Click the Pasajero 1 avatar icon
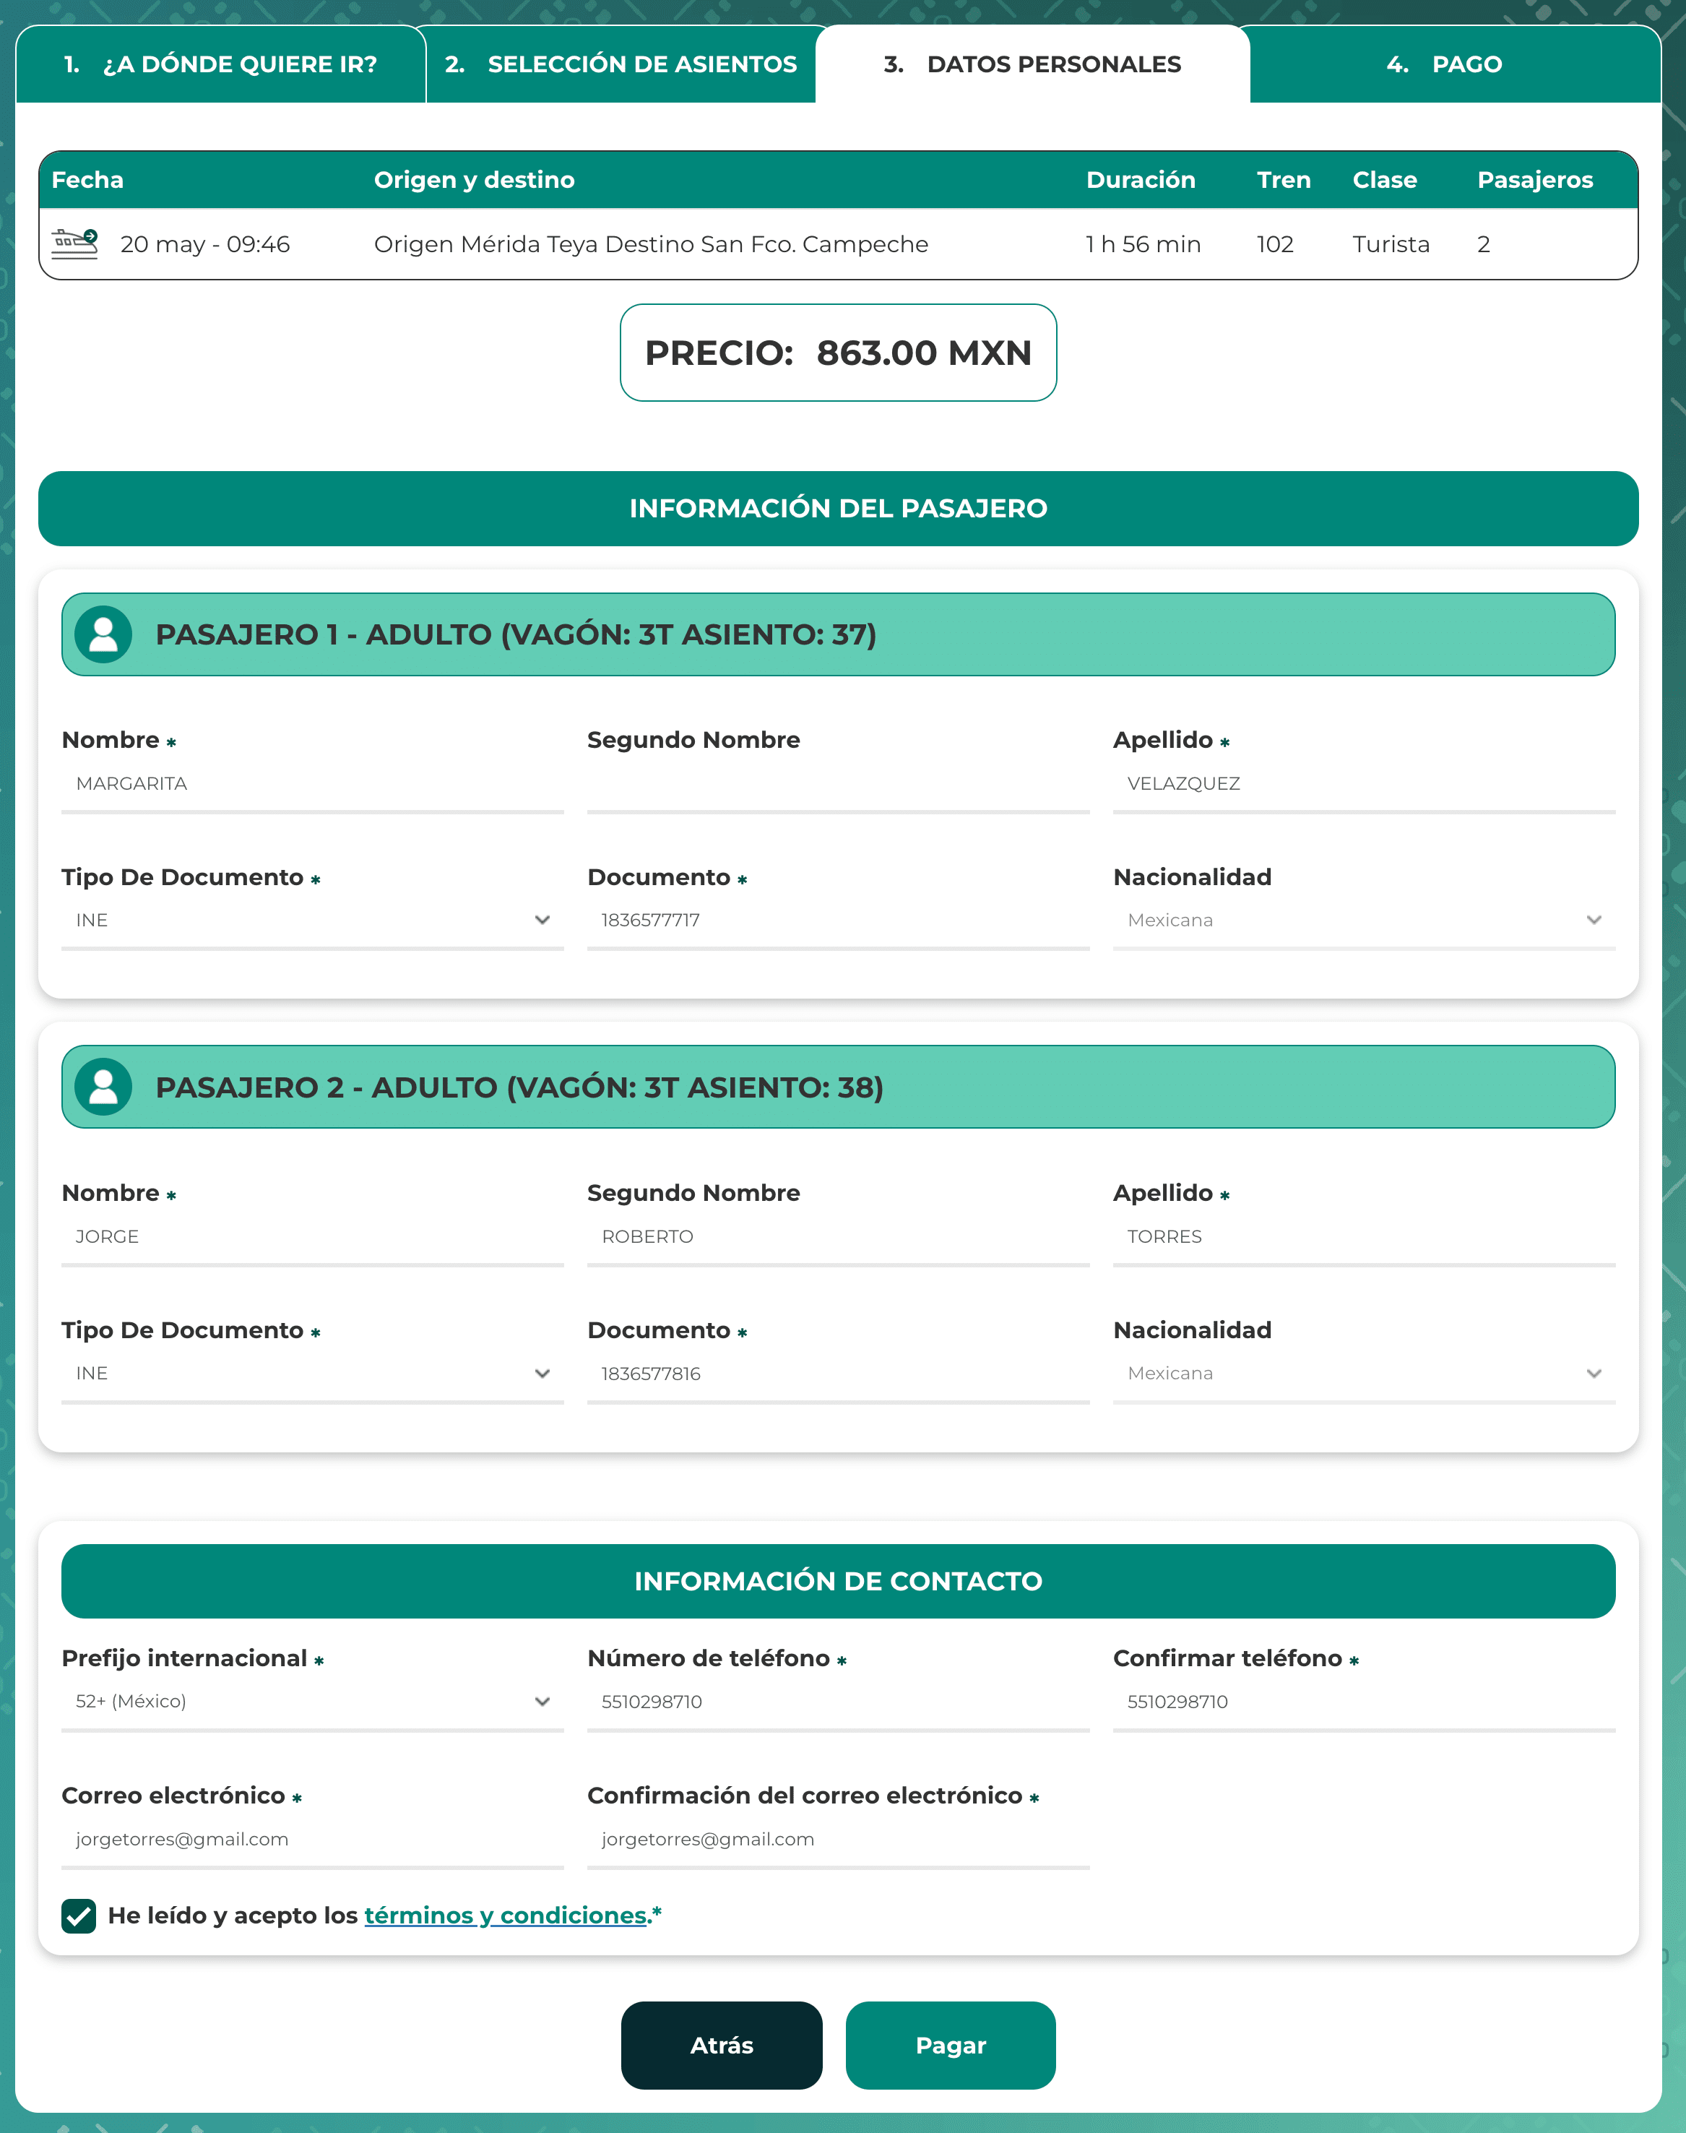The width and height of the screenshot is (1686, 2133). pos(103,634)
